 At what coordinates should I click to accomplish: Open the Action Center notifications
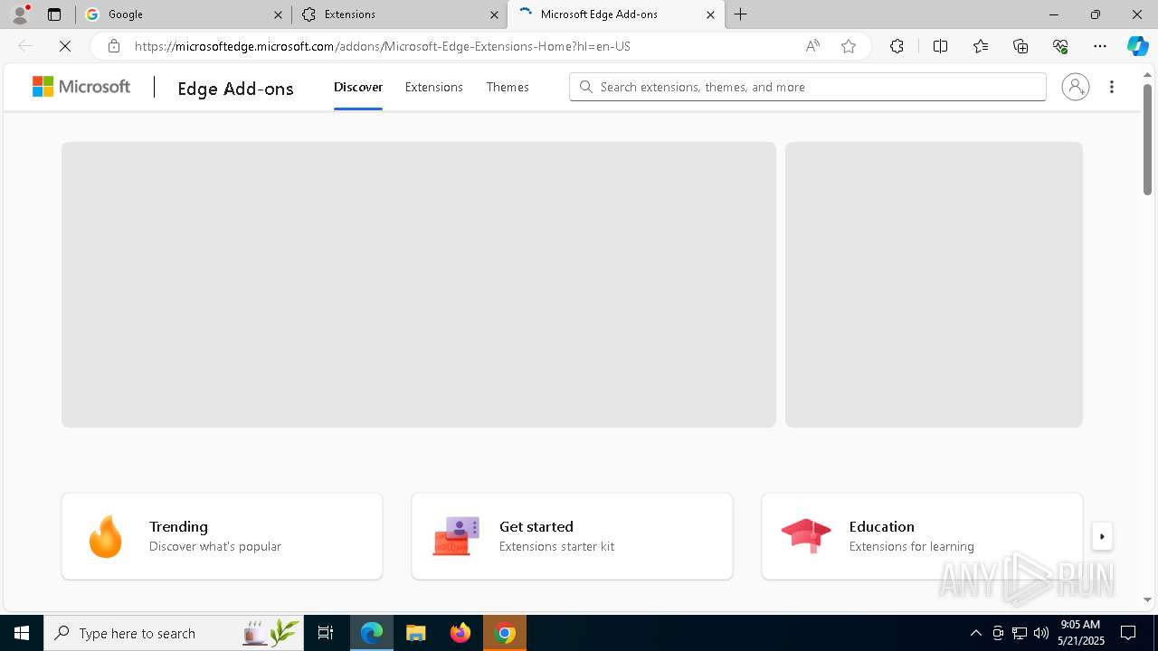(x=1128, y=633)
